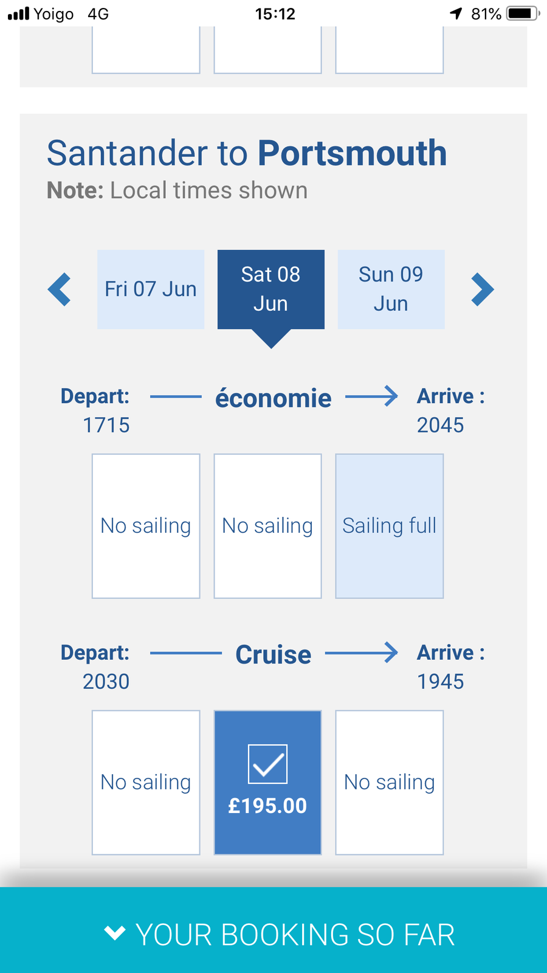This screenshot has height=973, width=547.
Task: Tap the location arrow status icon
Action: tap(456, 13)
